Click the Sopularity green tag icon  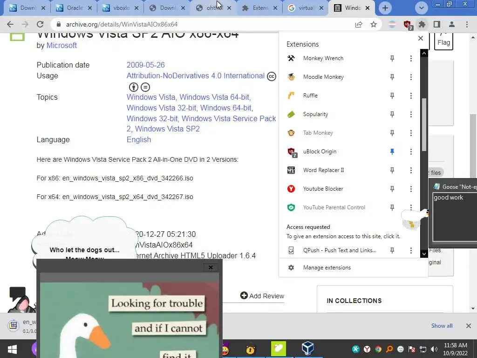[x=291, y=114]
